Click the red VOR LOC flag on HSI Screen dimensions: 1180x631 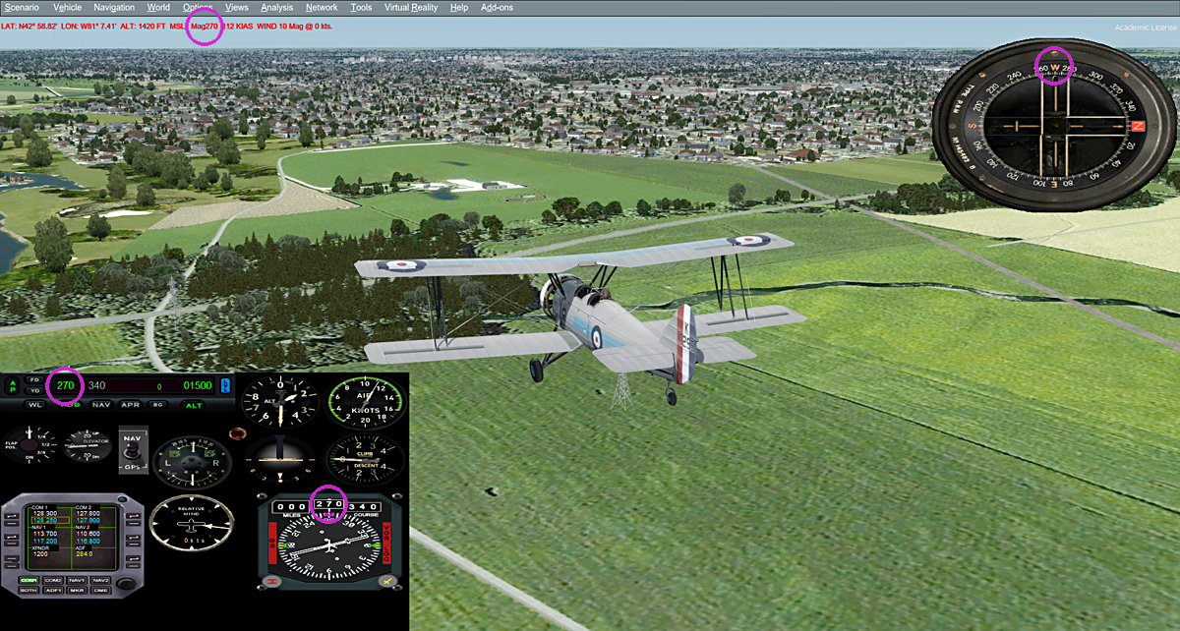(386, 543)
